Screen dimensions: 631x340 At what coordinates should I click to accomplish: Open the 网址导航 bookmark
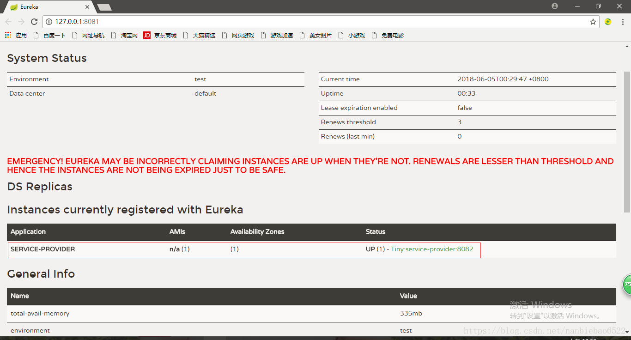point(89,35)
